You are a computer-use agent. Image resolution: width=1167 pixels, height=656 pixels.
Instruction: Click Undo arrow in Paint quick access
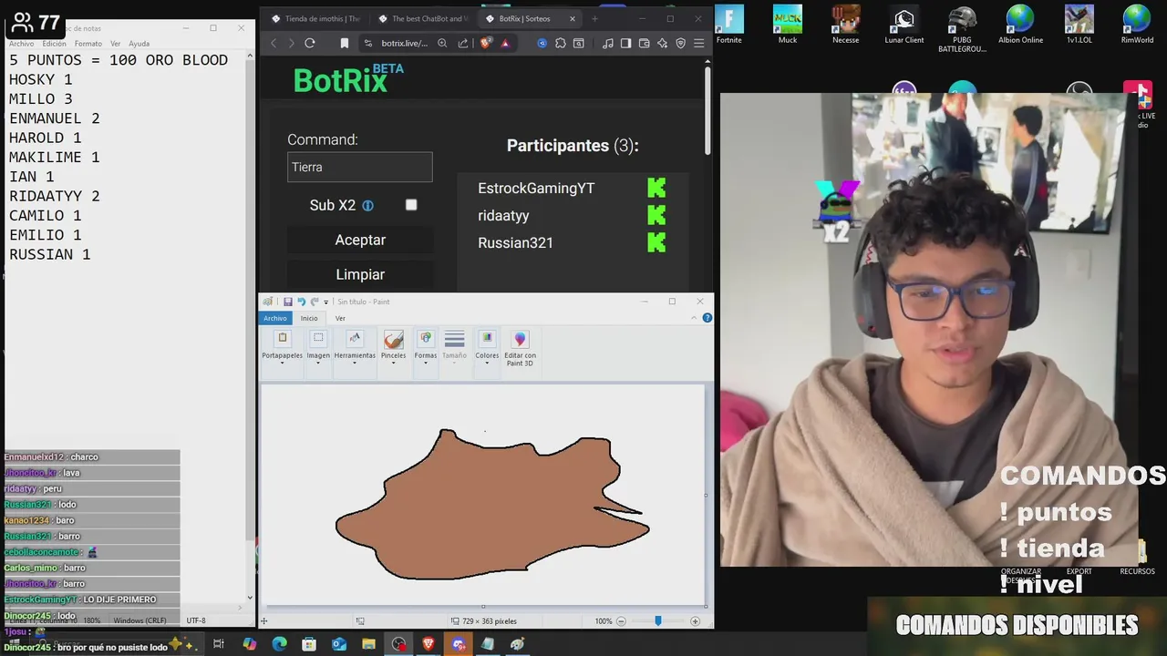click(x=301, y=302)
